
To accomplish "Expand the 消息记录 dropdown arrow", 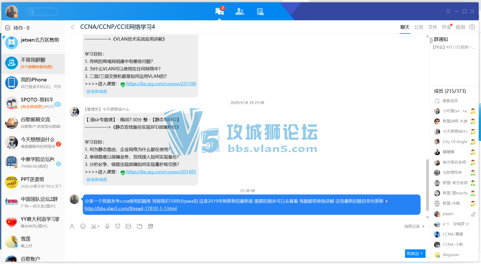I will (x=424, y=227).
